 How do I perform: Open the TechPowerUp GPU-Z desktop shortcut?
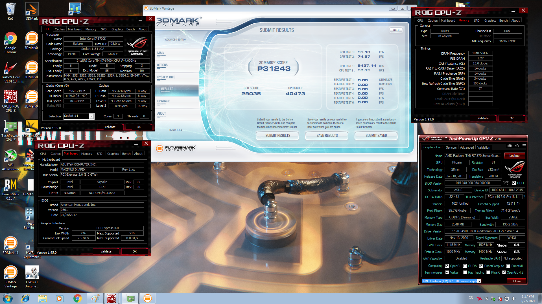tap(10, 131)
